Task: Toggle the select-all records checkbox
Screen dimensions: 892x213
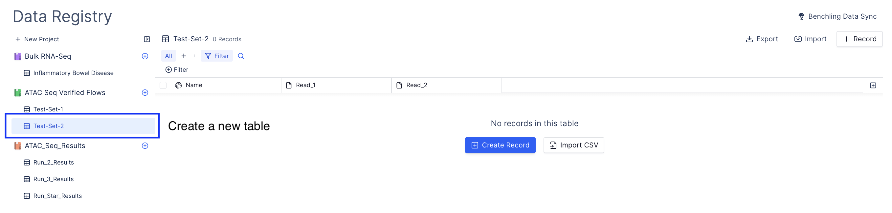Action: coord(163,85)
